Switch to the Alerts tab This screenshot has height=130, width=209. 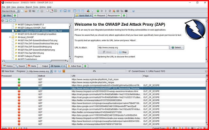tap(32, 66)
